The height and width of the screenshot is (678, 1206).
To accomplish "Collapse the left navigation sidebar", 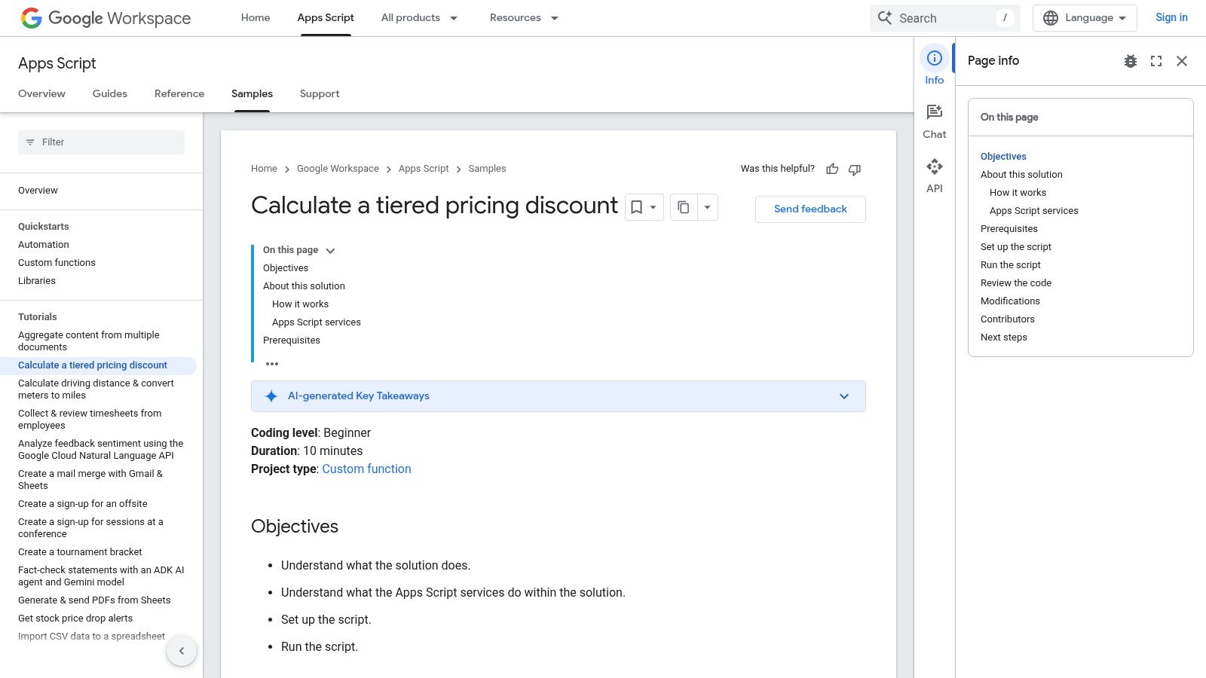I will click(x=182, y=650).
